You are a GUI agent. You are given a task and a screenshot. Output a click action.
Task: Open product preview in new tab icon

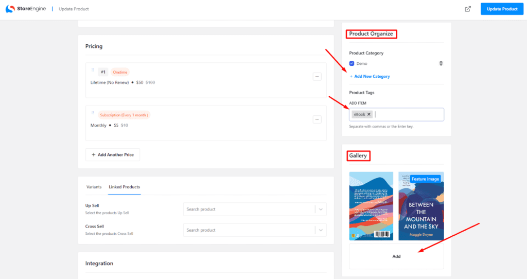[x=468, y=9]
